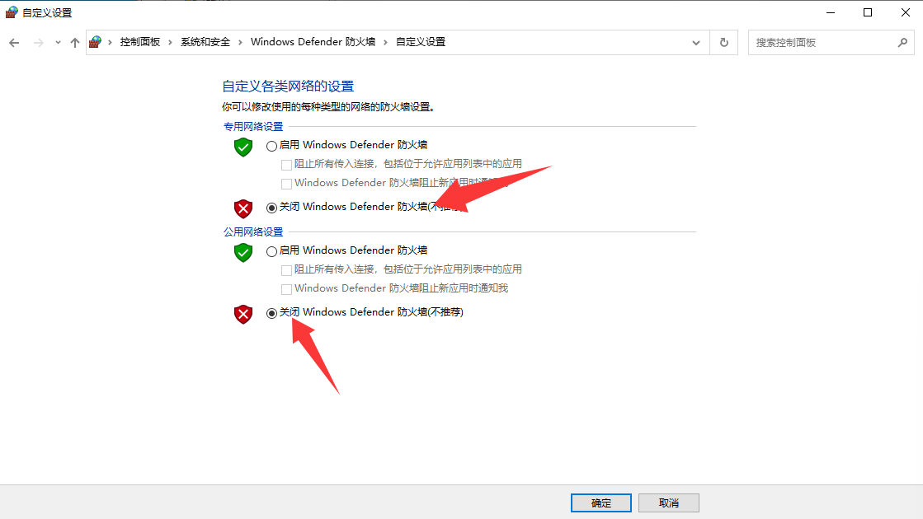
Task: Go to Windows Defender 防火墙 breadcrumb
Action: pyautogui.click(x=313, y=42)
